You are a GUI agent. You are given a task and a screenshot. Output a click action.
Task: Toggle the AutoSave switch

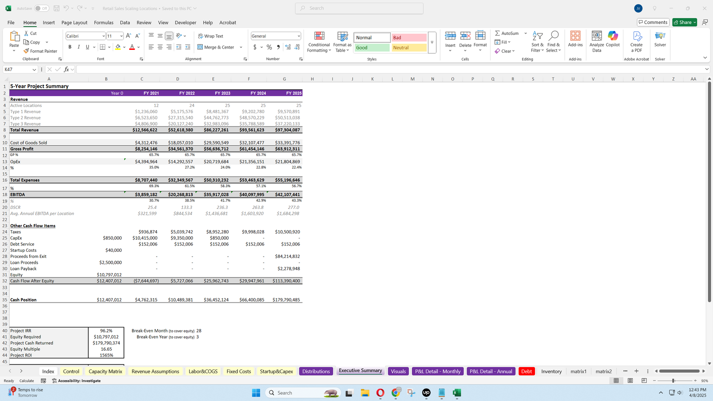pos(41,8)
